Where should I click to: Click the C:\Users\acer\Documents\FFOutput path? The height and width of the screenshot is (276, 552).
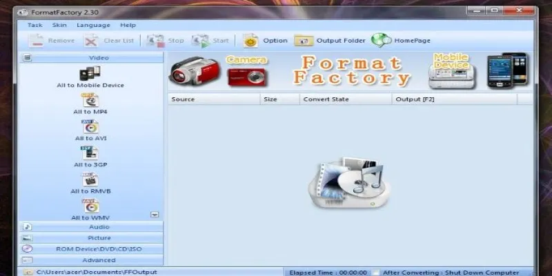point(97,273)
